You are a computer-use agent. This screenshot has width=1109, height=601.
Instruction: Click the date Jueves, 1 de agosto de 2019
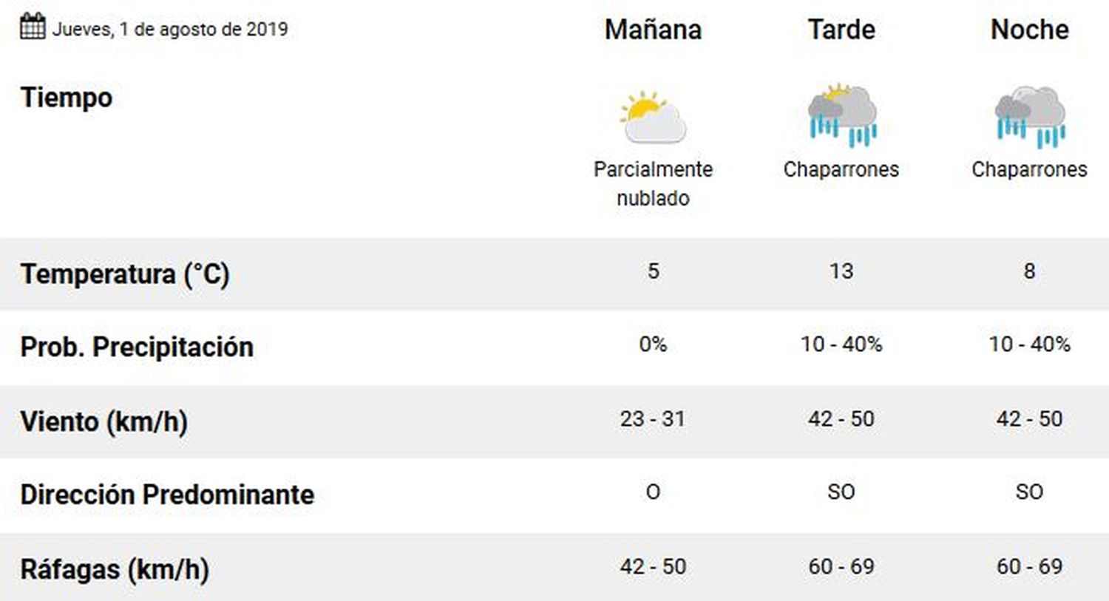point(170,30)
